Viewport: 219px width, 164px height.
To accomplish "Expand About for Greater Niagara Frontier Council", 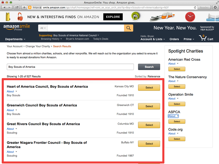I will click(x=12, y=152).
